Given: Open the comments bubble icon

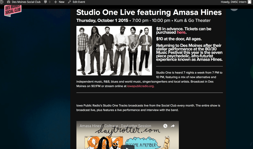Looking at the screenshot, I should [x=46, y=2].
